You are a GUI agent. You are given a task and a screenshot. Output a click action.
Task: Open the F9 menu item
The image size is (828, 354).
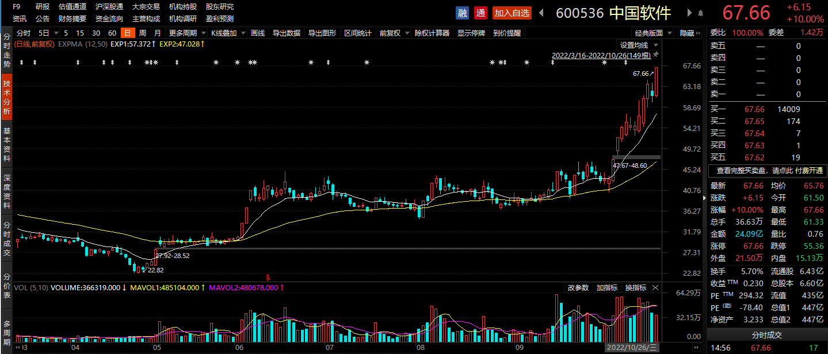(17, 7)
